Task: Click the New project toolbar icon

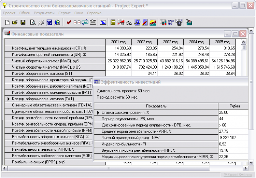Action: (7, 23)
